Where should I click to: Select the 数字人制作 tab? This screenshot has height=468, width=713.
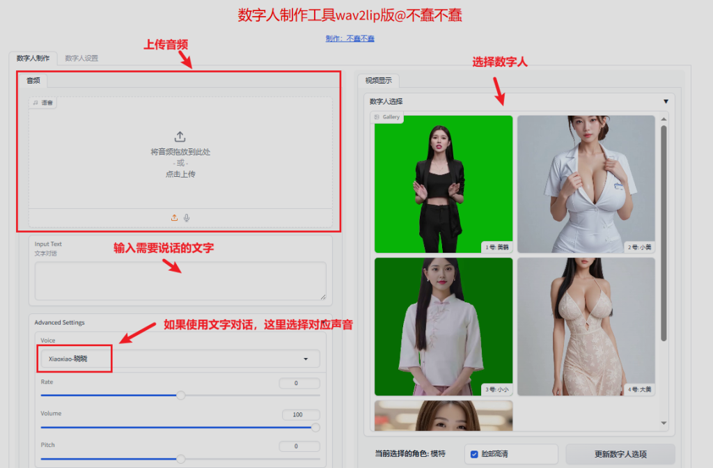[x=33, y=58]
